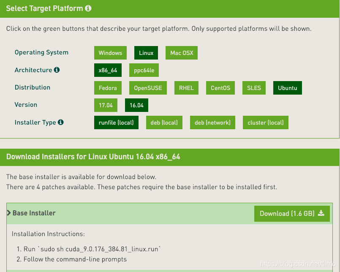Viewport: 340px width, 272px height.
Task: Click 'Download Installers for Linux Ubuntu 16.04 x86_64' heading
Action: click(x=93, y=157)
